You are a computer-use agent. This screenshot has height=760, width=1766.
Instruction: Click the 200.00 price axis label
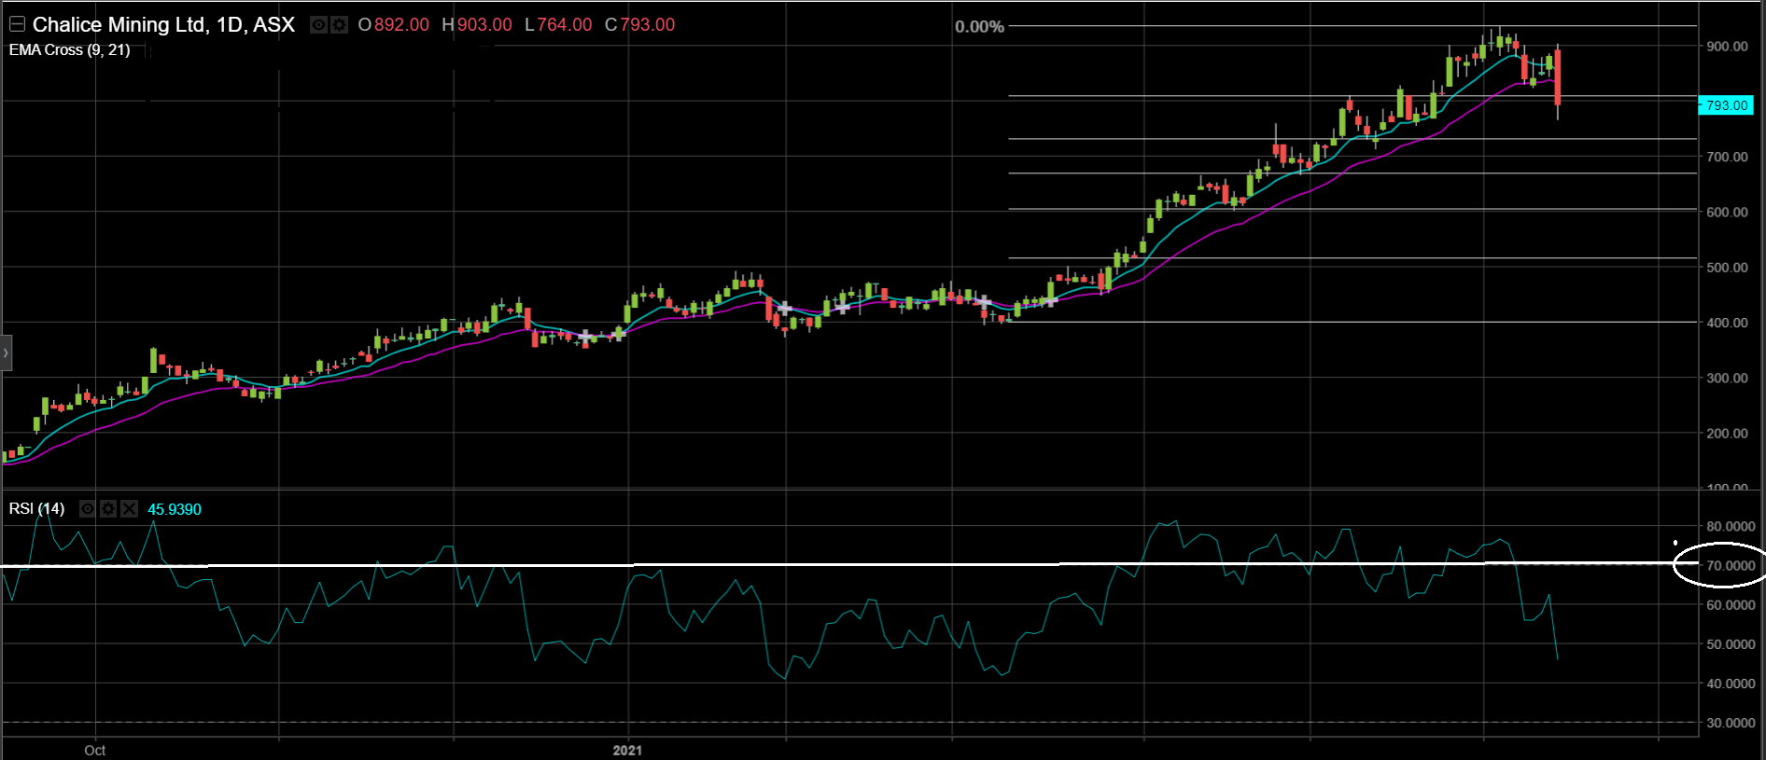click(x=1727, y=433)
